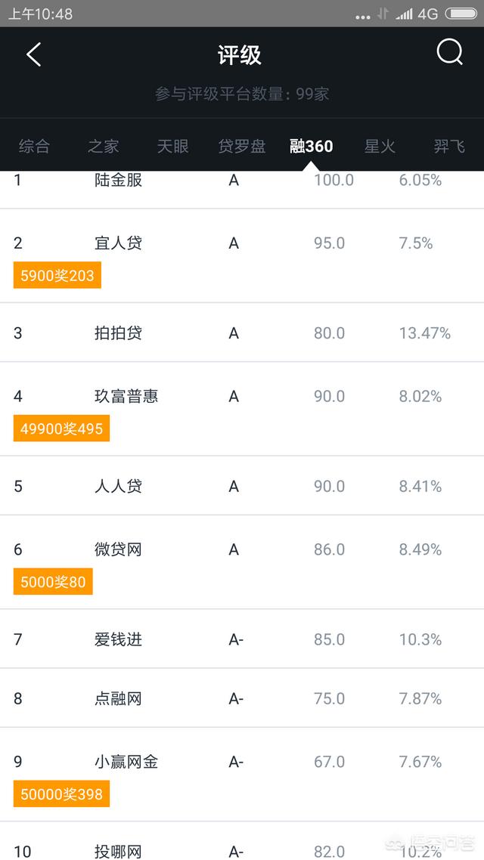
Task: Tap the battery indicator icon
Action: pos(461,14)
